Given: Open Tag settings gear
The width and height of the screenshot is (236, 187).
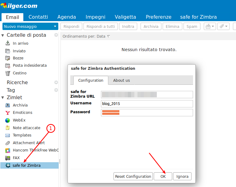Looking at the screenshot, I should click(56, 90).
